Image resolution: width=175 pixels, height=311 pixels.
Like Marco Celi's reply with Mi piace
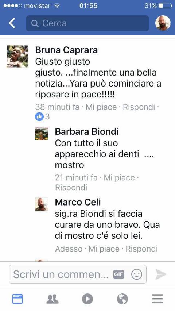tap(104, 249)
